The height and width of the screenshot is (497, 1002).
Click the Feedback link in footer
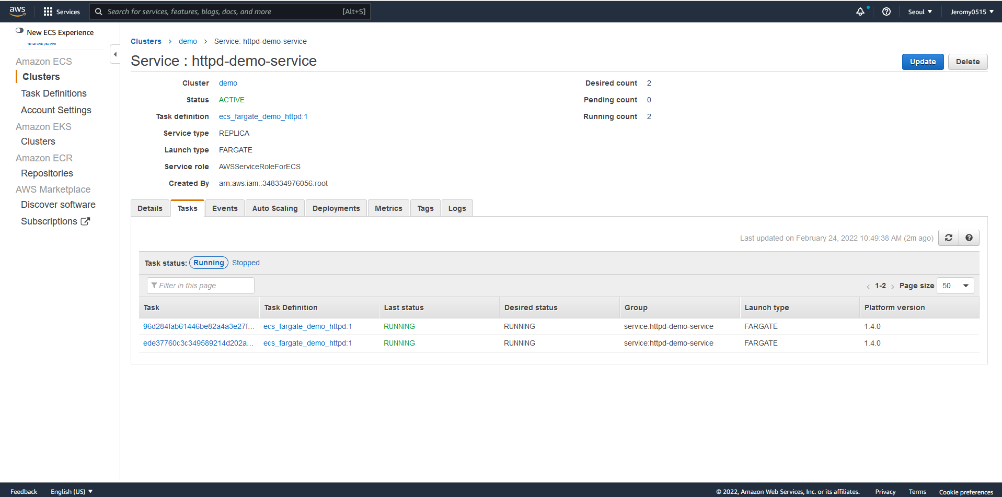[24, 492]
